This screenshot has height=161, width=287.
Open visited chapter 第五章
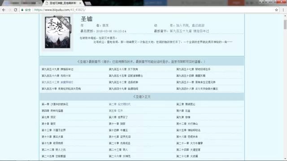click(116, 111)
